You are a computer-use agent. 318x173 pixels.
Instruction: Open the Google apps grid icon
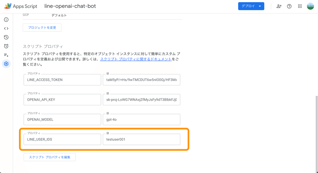click(300, 6)
